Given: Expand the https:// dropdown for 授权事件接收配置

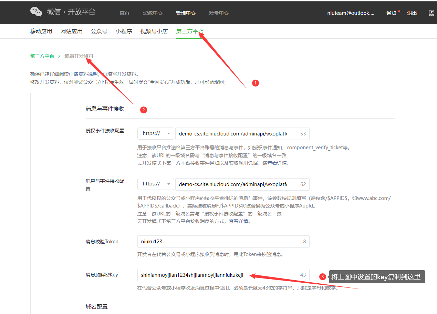Looking at the screenshot, I should tap(156, 133).
